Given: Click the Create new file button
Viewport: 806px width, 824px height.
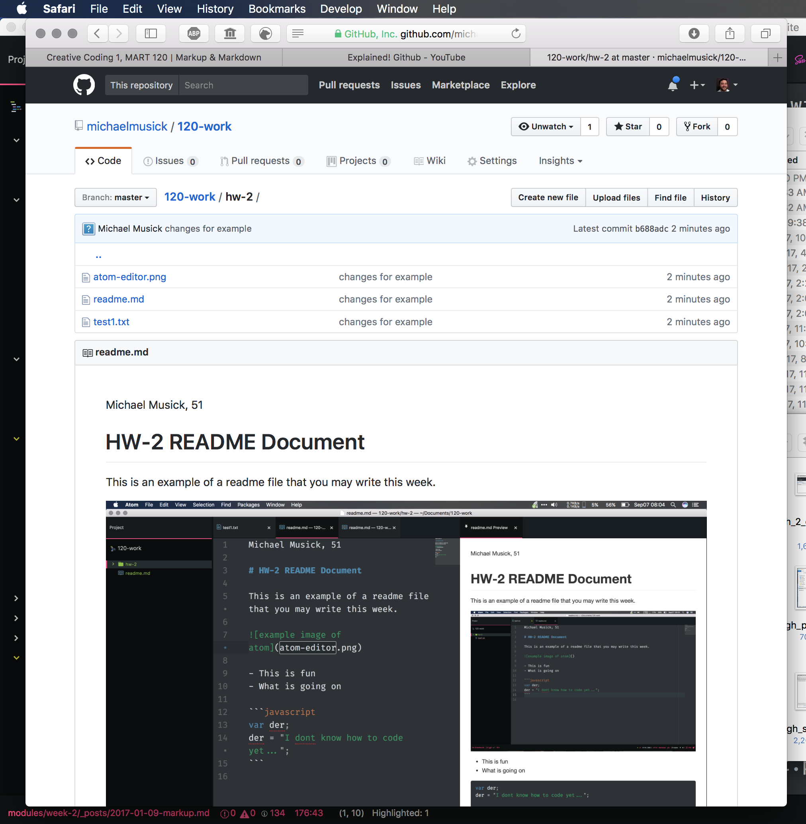Looking at the screenshot, I should [x=548, y=198].
